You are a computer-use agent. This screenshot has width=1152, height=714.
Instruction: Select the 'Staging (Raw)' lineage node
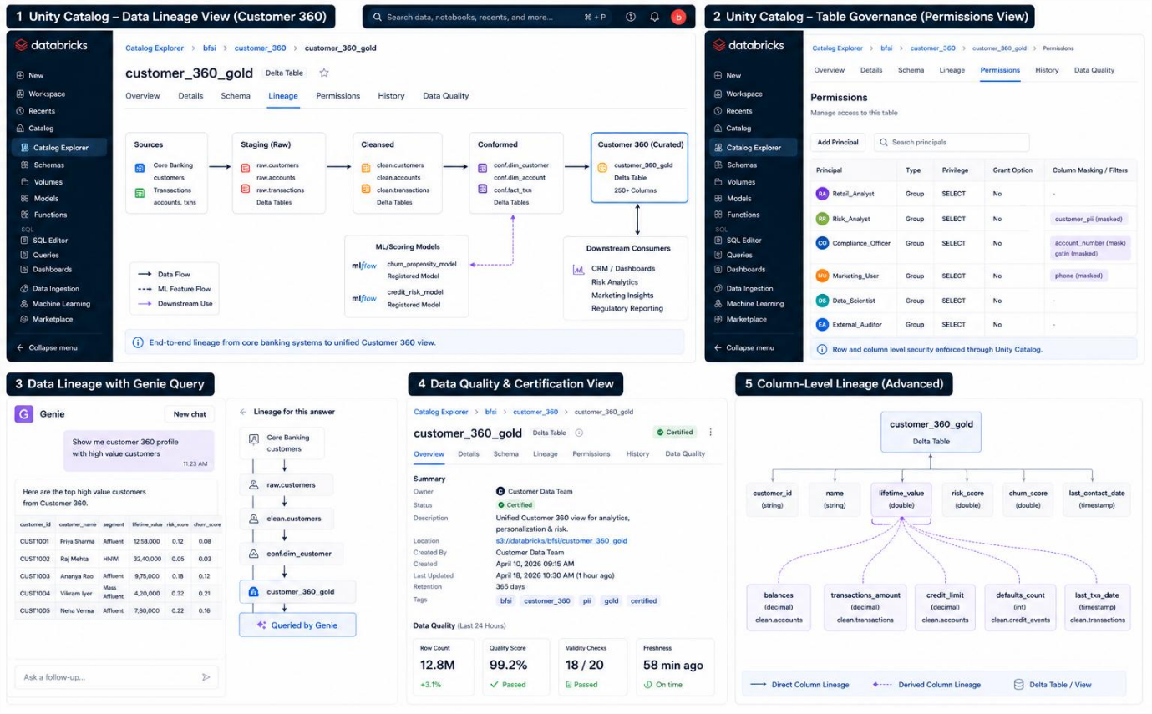(x=280, y=173)
